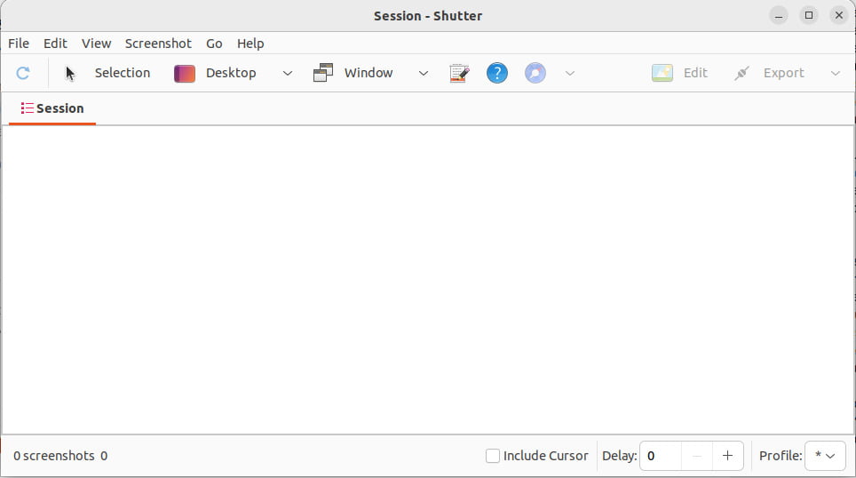This screenshot has width=856, height=478.
Task: Open the Screenshot menu
Action: pos(158,44)
